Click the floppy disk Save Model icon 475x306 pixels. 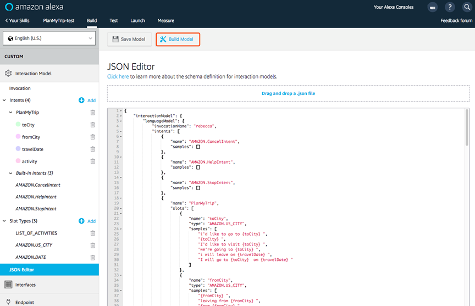(x=115, y=39)
